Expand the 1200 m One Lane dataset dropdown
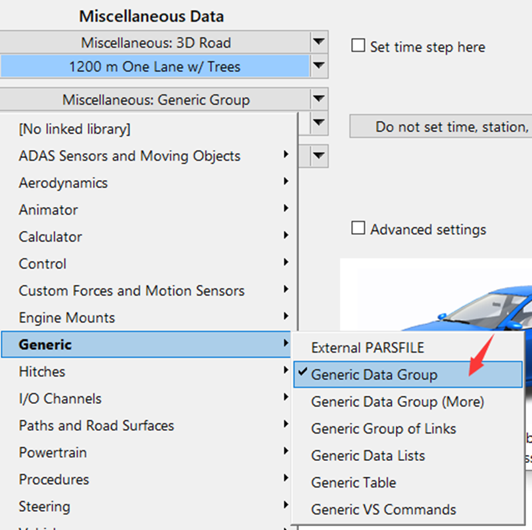The height and width of the screenshot is (530, 532). pyautogui.click(x=319, y=66)
